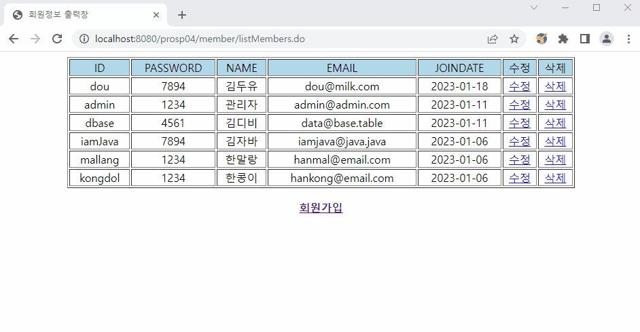Click the PASSWORD column header

click(x=173, y=68)
